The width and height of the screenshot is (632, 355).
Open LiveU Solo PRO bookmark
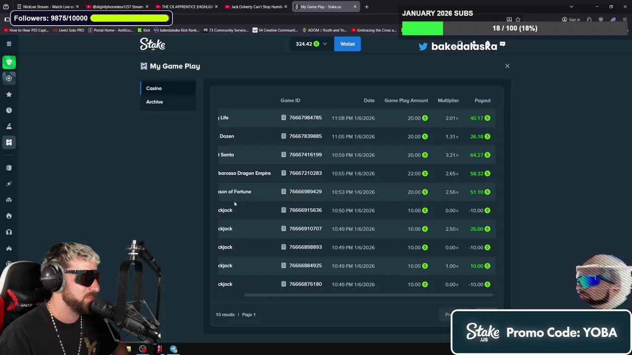[x=69, y=30]
